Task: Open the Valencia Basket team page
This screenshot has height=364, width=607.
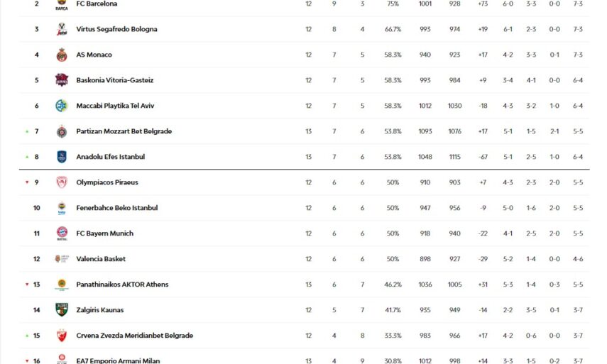Action: (101, 259)
